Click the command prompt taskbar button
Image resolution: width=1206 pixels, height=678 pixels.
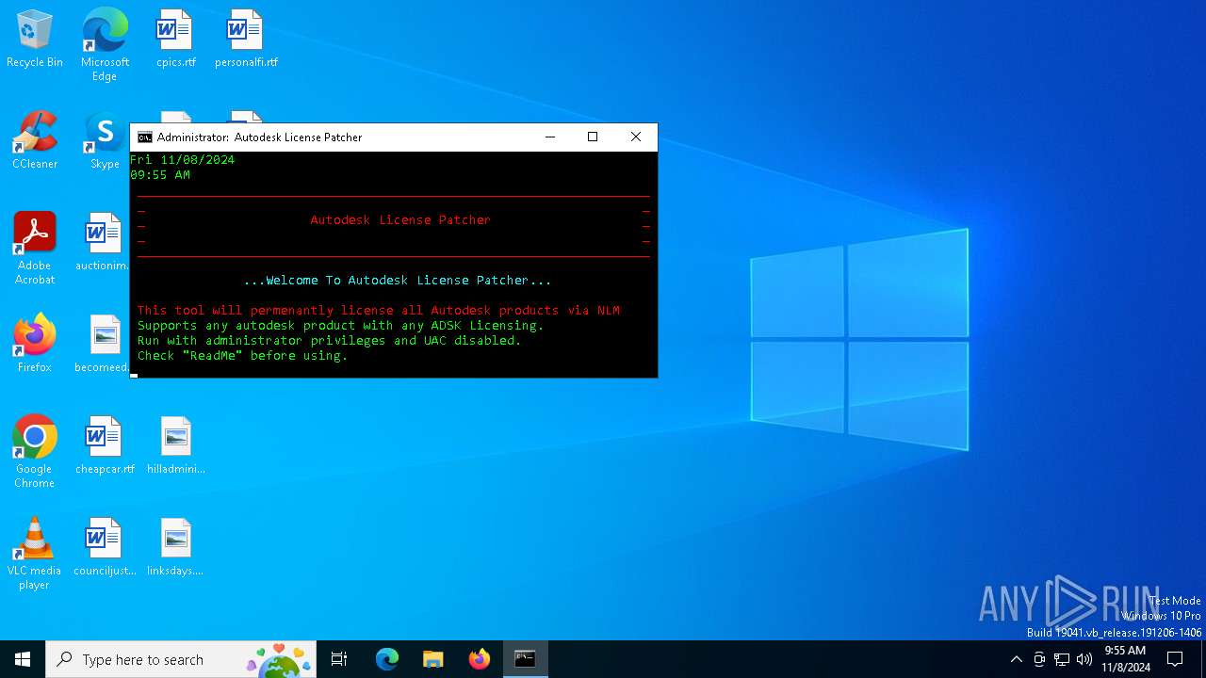pyautogui.click(x=526, y=659)
